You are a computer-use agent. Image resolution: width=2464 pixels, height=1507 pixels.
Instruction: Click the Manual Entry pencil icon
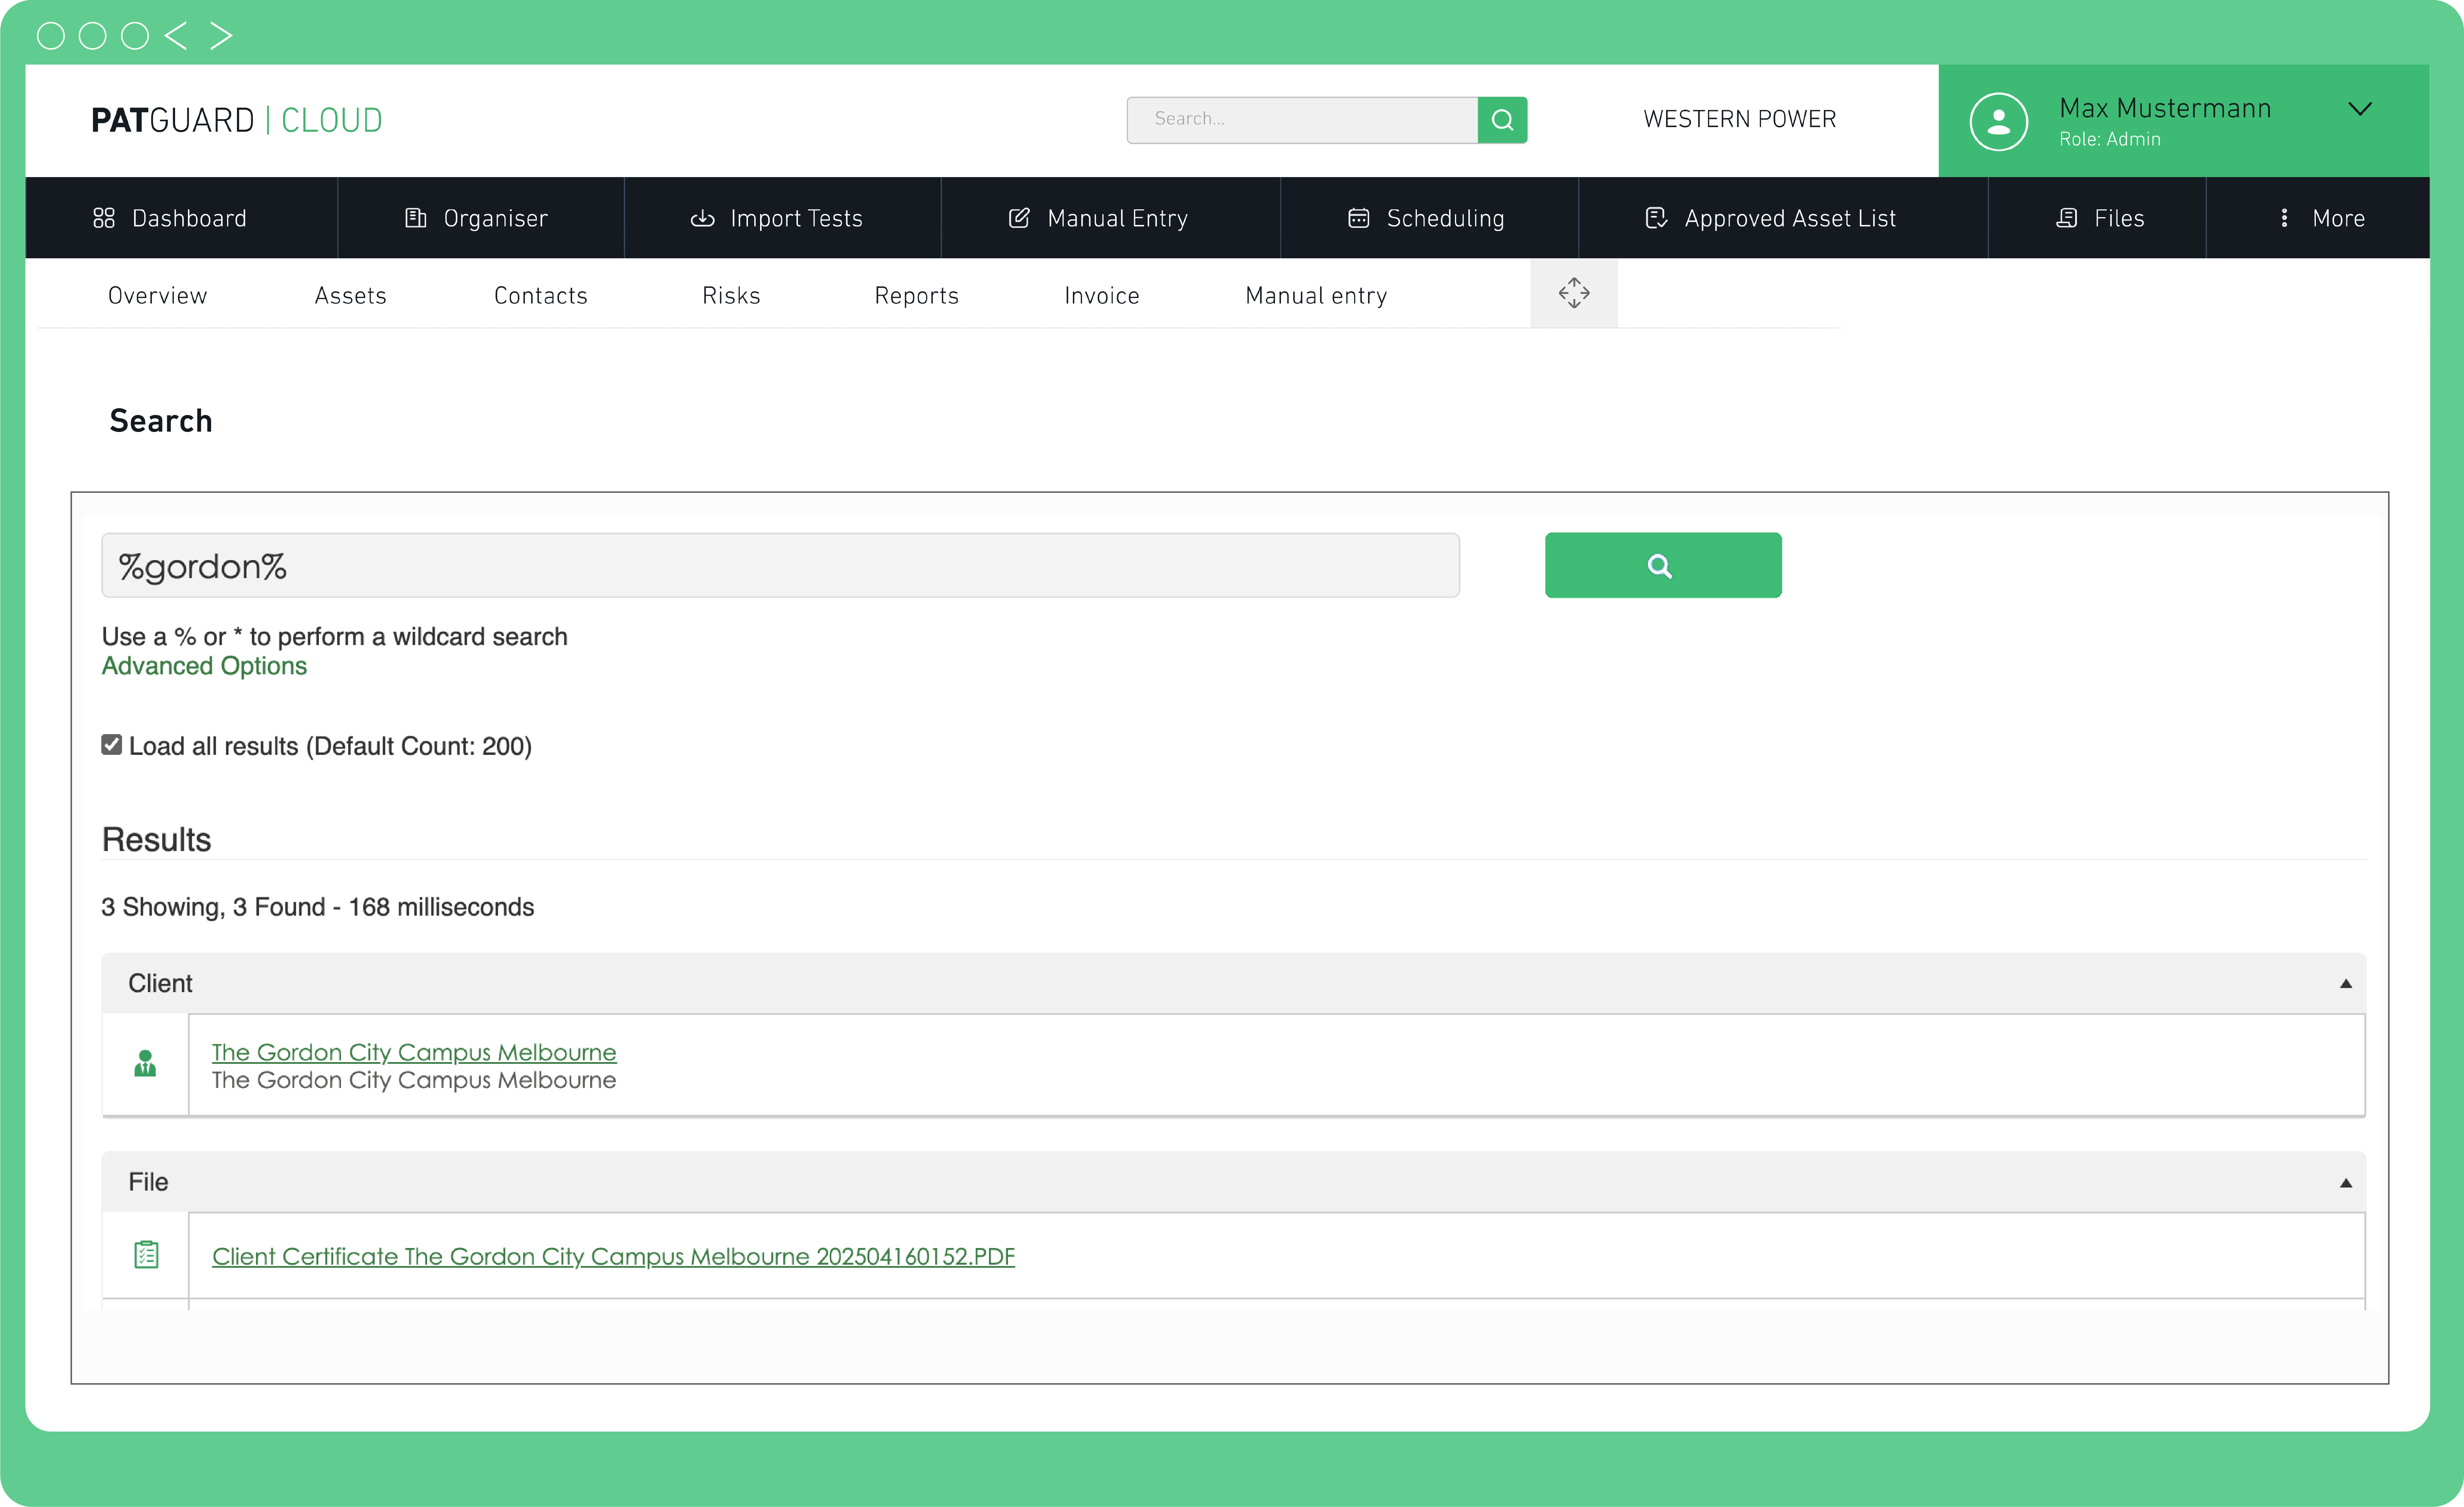point(1018,218)
